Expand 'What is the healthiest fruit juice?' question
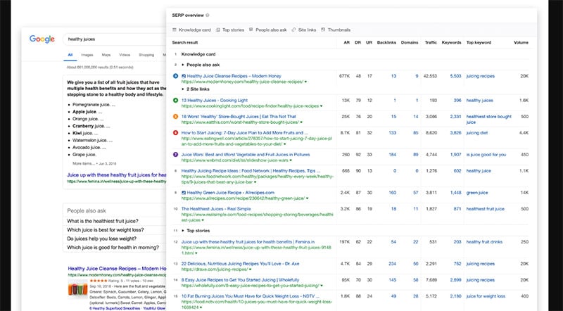The width and height of the screenshot is (563, 311). click(103, 221)
